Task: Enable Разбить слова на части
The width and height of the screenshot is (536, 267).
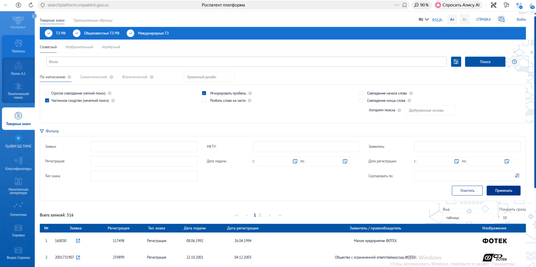Action: pyautogui.click(x=204, y=101)
